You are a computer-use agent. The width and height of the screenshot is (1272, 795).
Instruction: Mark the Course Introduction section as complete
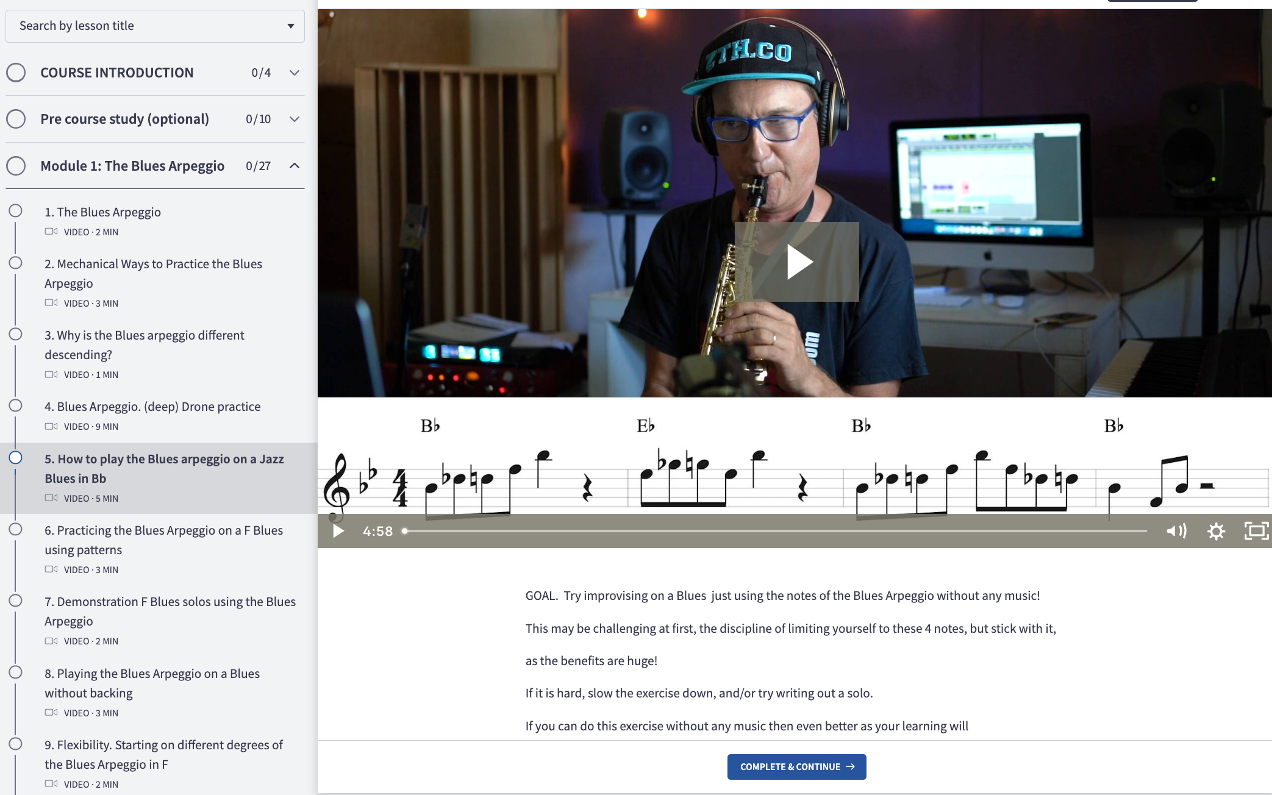[16, 72]
